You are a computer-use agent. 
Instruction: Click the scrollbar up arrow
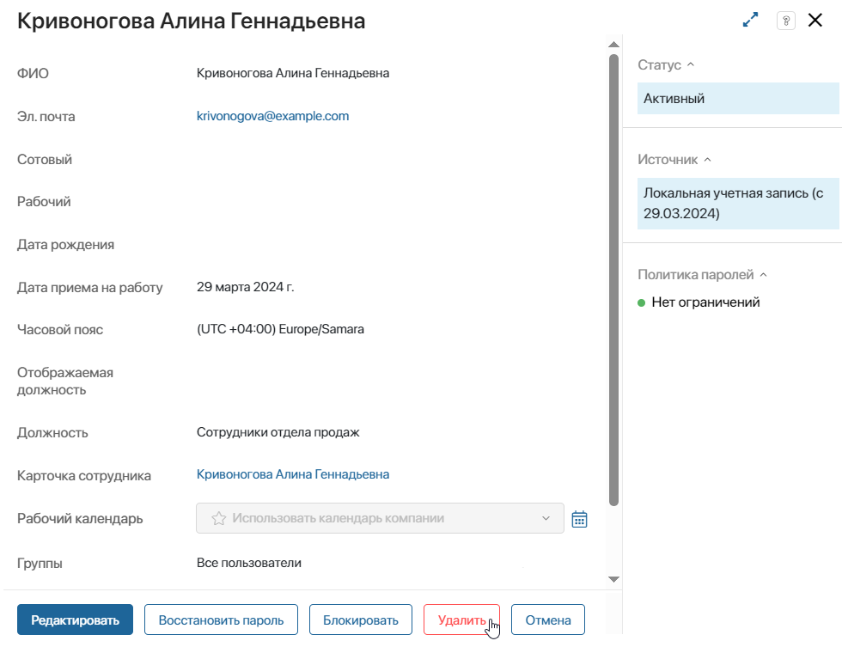613,45
